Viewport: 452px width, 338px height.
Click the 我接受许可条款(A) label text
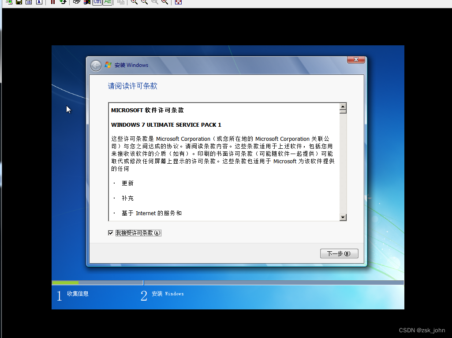click(x=138, y=233)
